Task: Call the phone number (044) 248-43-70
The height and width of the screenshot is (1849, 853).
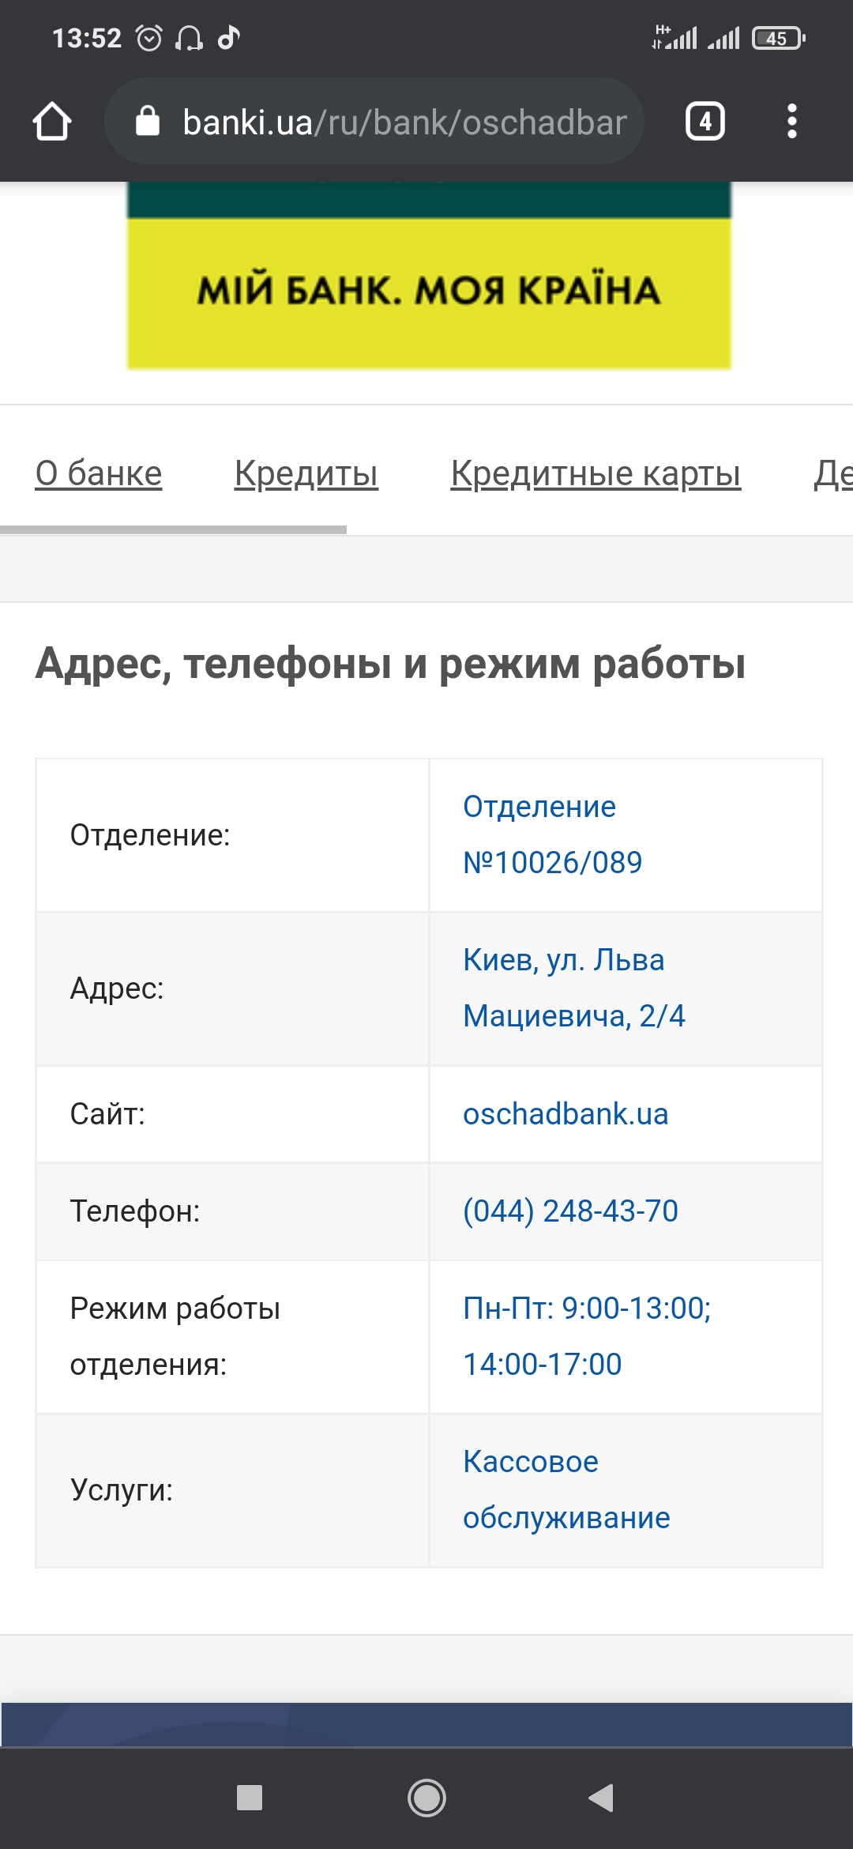Action: tap(570, 1211)
